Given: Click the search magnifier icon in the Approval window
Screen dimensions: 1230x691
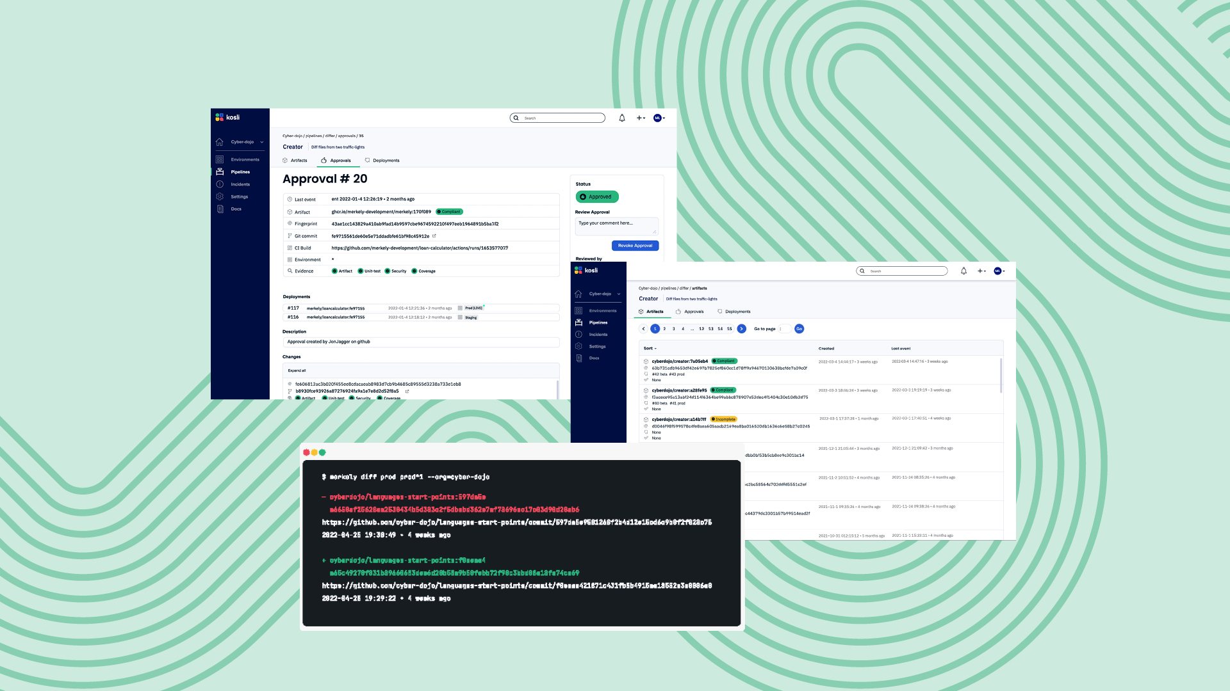Looking at the screenshot, I should click(516, 118).
